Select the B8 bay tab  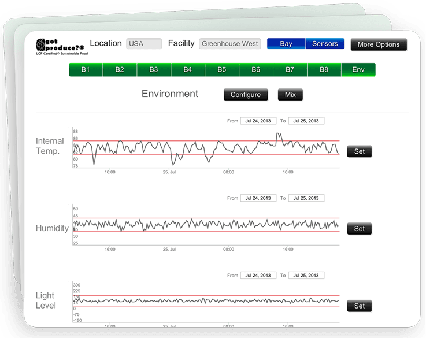(x=324, y=70)
